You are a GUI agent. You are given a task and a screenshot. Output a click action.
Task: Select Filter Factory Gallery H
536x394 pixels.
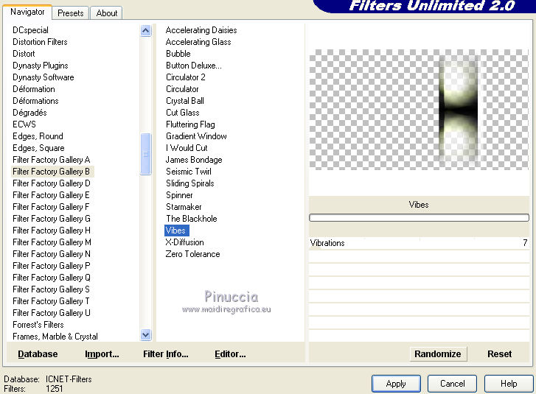point(52,231)
